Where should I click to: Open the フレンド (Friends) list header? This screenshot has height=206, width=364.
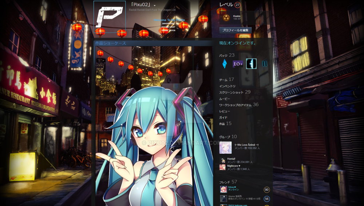point(225,182)
